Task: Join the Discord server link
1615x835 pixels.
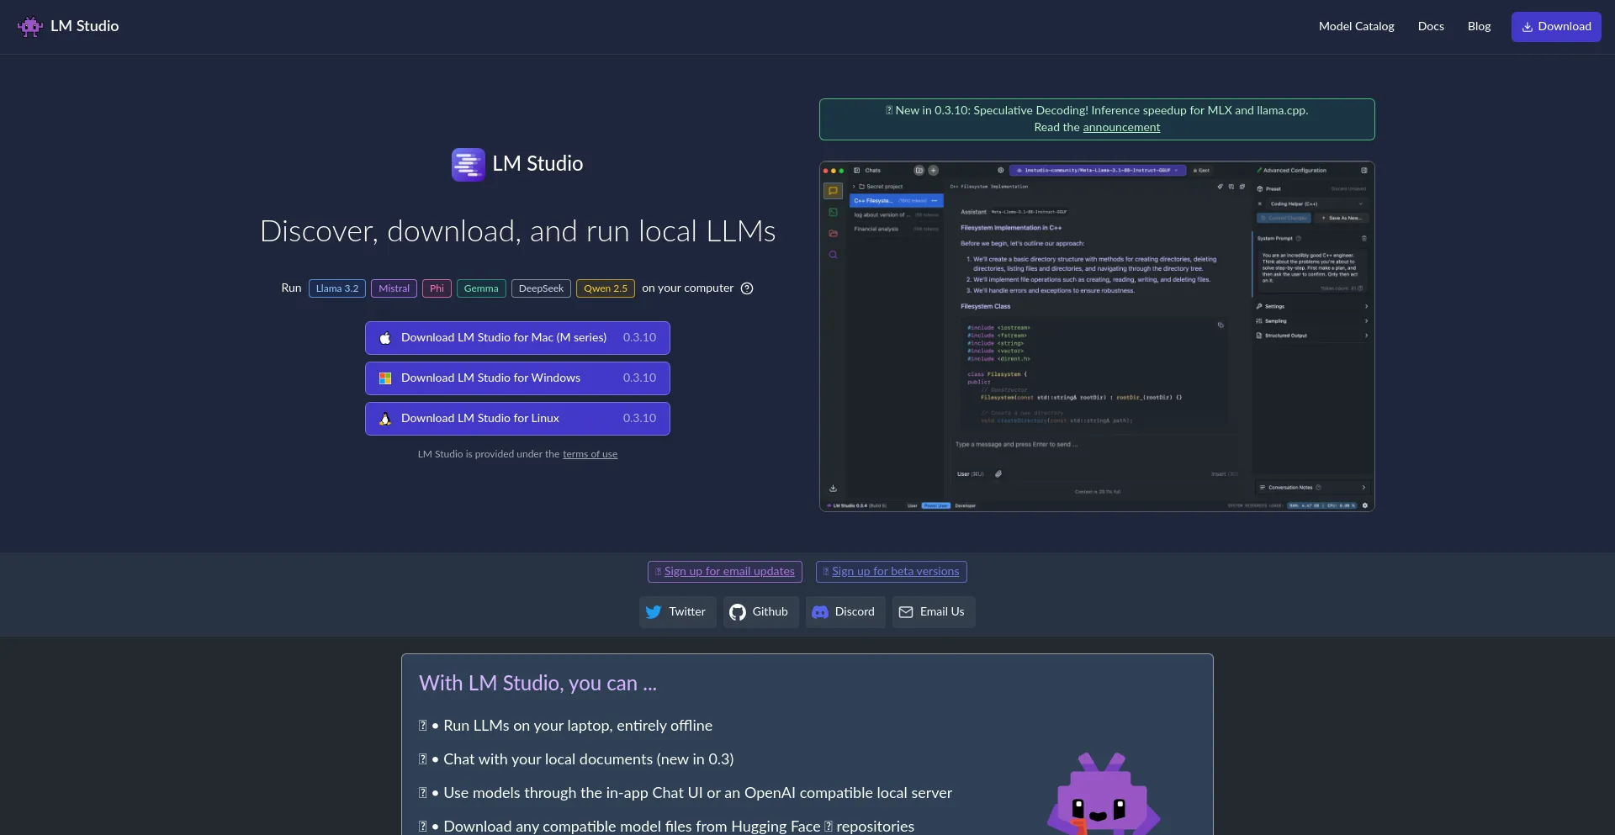Action: [845, 612]
